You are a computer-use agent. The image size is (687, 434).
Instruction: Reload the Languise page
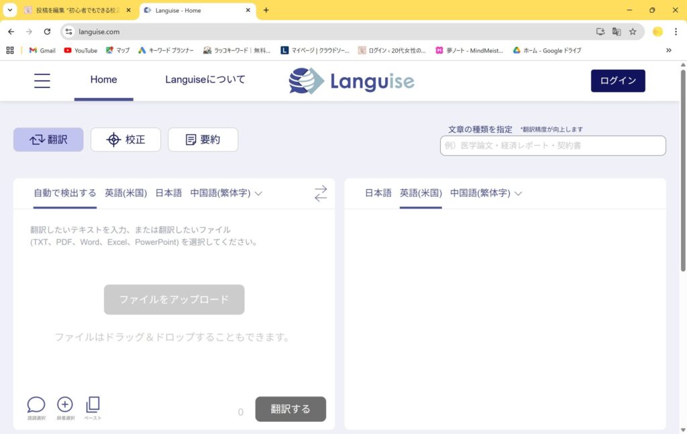pyautogui.click(x=47, y=32)
